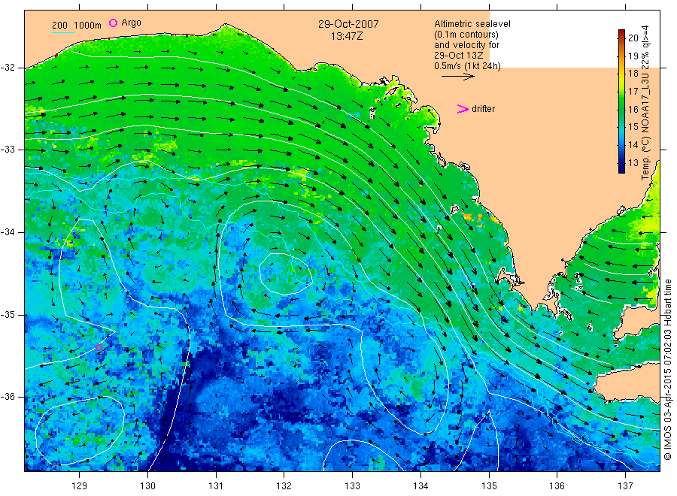Click longitude axis label 134

point(420,486)
